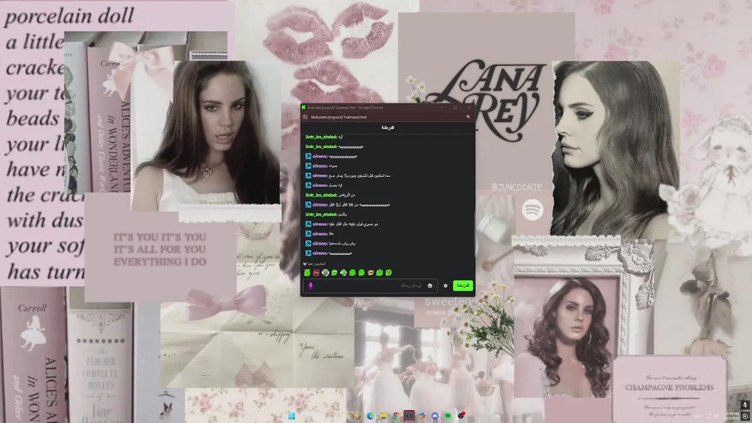This screenshot has width=752, height=423.
Task: Click the active dark app icon on taskbar
Action: coord(409,416)
